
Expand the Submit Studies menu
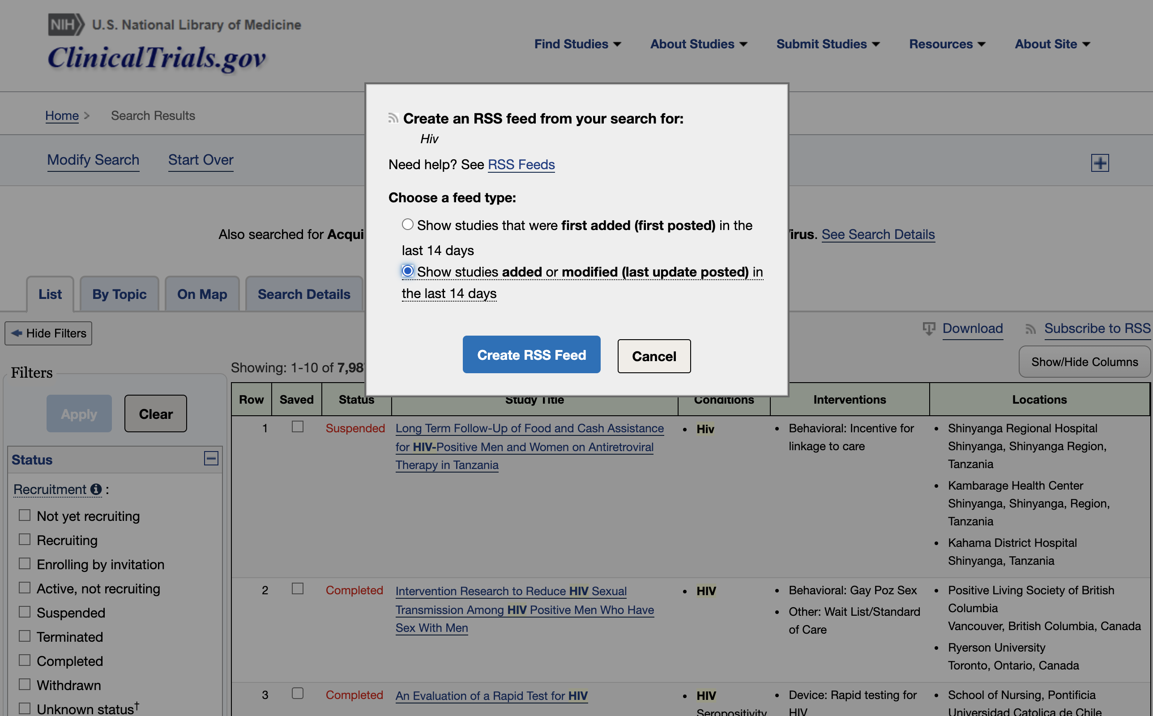[x=828, y=44]
